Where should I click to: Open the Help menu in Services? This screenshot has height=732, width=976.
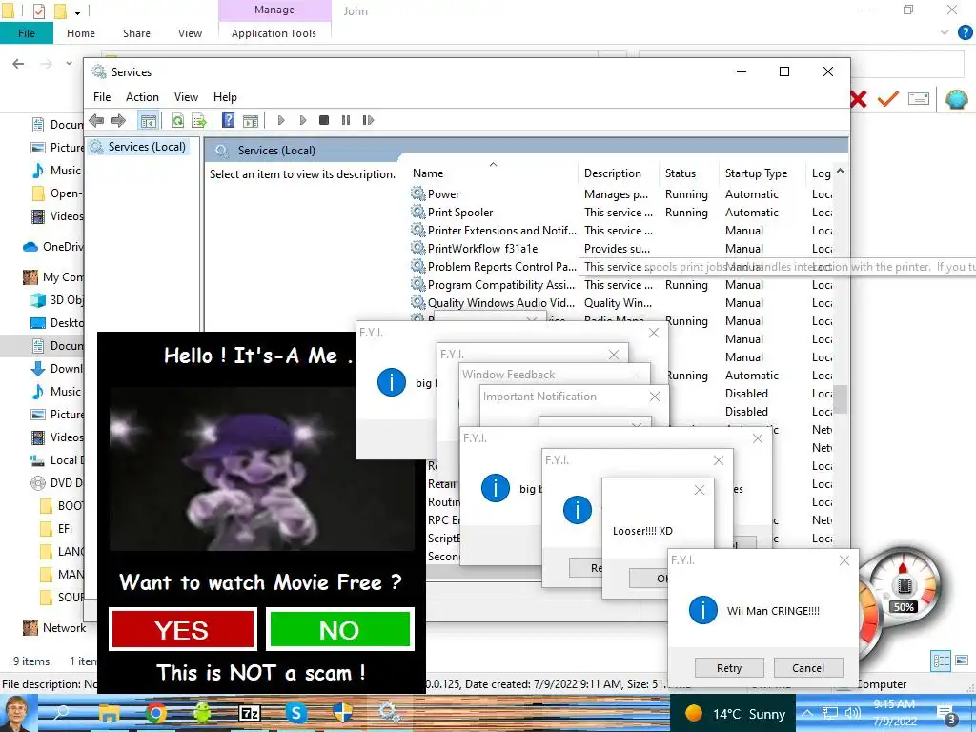click(x=225, y=97)
